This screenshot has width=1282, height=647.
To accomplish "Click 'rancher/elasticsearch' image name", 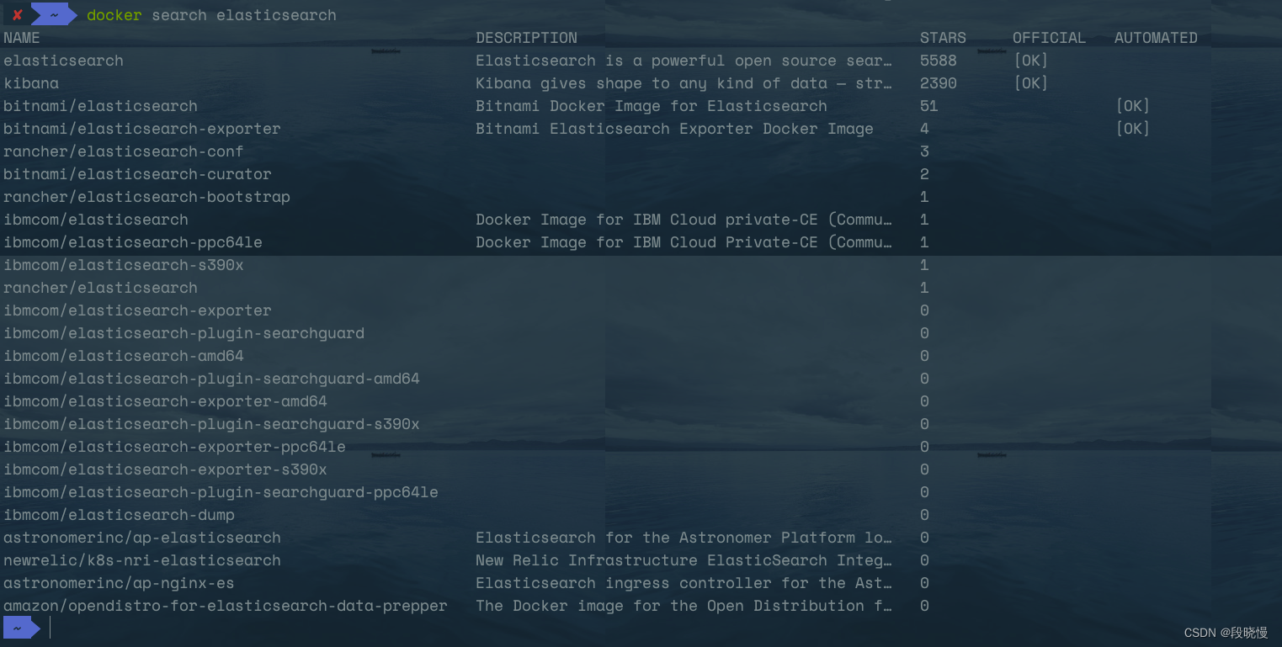I will (x=100, y=288).
